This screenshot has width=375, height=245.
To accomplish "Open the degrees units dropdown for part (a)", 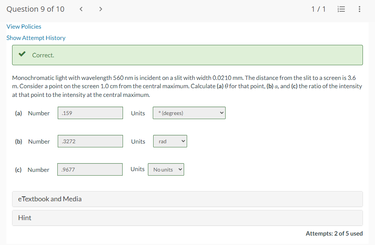I will point(189,113).
